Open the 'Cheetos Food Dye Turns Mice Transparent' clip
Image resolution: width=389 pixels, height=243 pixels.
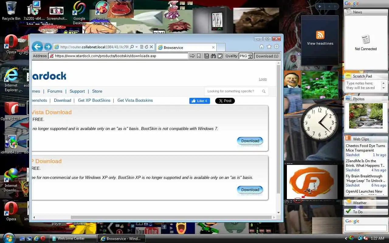(365, 148)
